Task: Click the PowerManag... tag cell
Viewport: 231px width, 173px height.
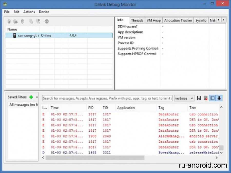Action: [x=171, y=153]
